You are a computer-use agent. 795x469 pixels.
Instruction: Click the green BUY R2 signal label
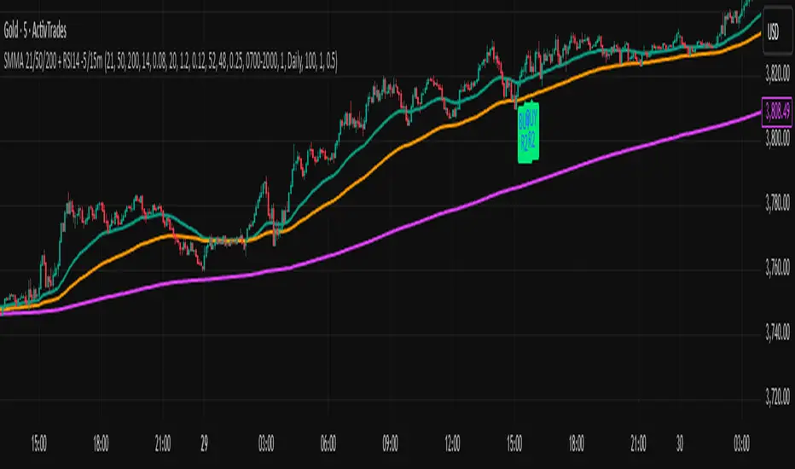[528, 132]
